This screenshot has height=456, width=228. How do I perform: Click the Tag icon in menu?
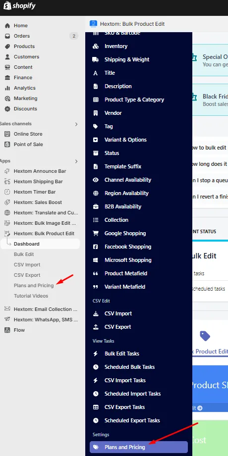pyautogui.click(x=96, y=127)
